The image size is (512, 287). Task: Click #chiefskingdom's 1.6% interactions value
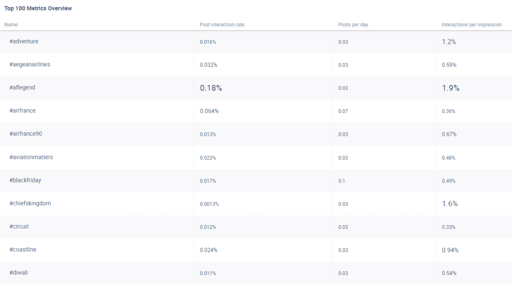(449, 204)
